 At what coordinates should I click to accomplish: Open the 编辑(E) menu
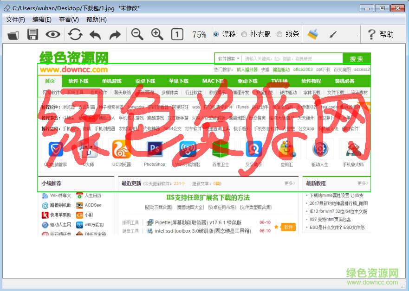tap(42, 19)
